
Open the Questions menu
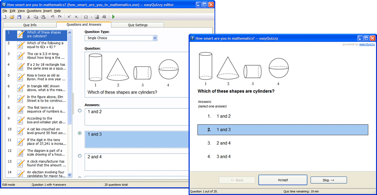pyautogui.click(x=34, y=11)
